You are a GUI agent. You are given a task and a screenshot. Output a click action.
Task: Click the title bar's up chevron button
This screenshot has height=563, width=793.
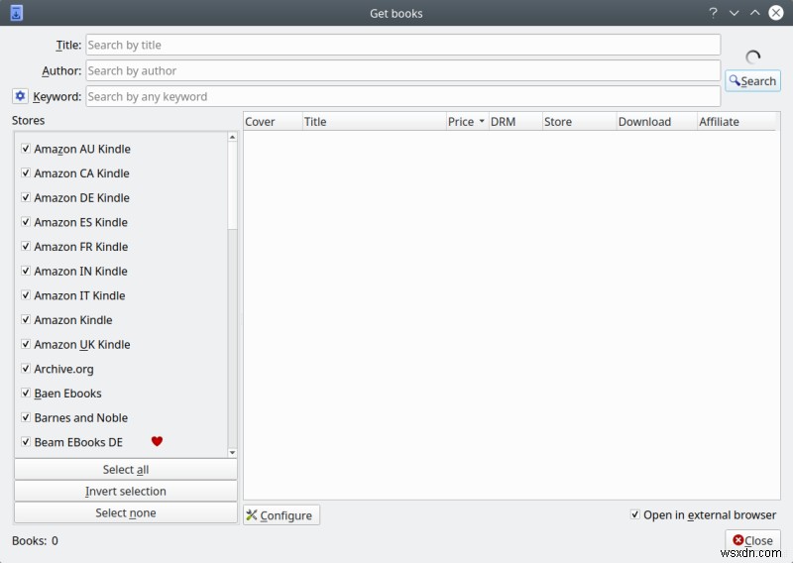[754, 13]
